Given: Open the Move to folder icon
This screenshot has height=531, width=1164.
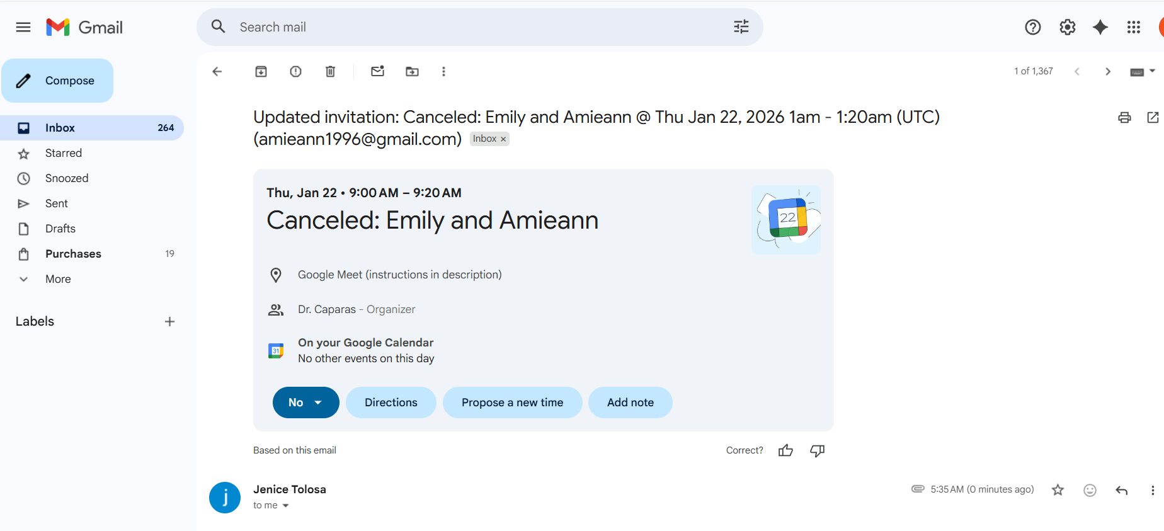Looking at the screenshot, I should pyautogui.click(x=412, y=71).
